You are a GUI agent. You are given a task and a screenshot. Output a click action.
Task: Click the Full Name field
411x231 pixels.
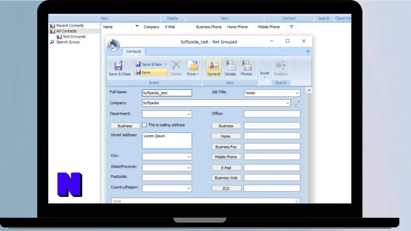167,93
